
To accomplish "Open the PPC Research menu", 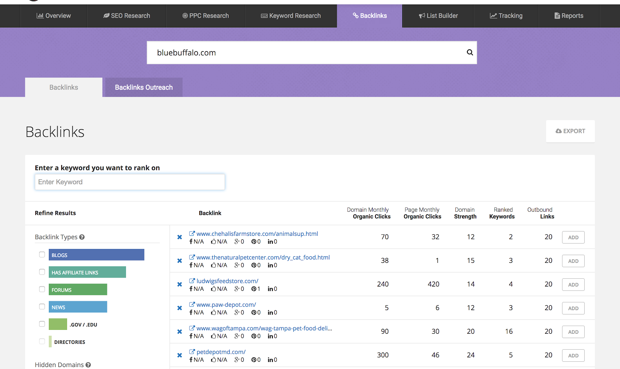I will pyautogui.click(x=205, y=16).
